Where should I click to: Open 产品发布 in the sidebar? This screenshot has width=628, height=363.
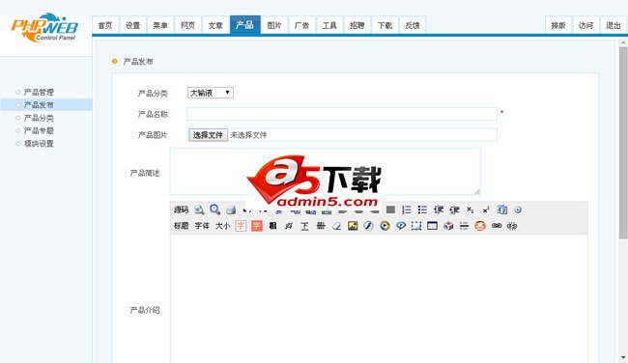click(x=39, y=105)
